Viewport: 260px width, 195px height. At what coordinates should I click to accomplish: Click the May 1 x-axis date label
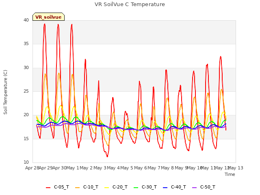72,168
